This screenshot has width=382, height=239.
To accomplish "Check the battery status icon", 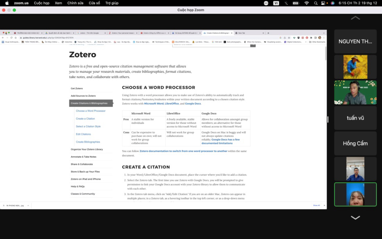I will pyautogui.click(x=296, y=3).
